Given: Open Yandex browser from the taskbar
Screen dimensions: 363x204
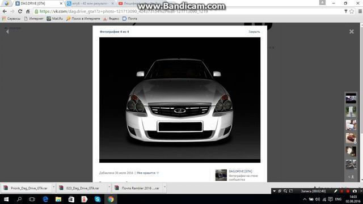Looking at the screenshot, I should pyautogui.click(x=85, y=199).
